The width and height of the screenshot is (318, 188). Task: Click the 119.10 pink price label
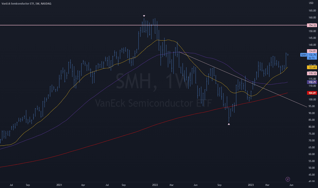coord(312,73)
